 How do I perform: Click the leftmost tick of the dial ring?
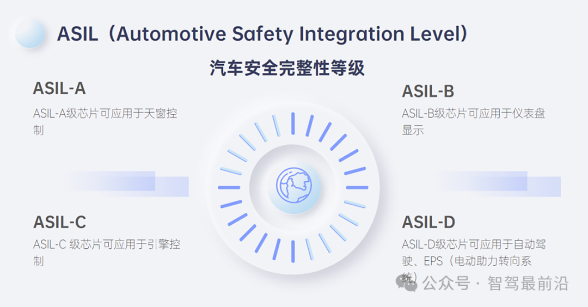[x=229, y=187]
